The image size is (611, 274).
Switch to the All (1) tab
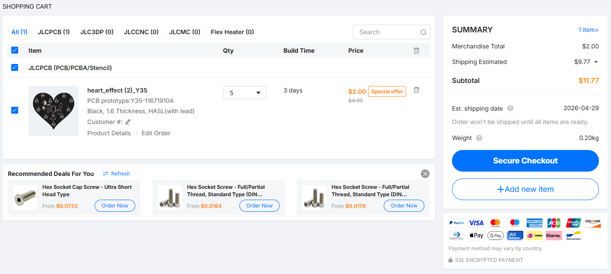coord(19,32)
